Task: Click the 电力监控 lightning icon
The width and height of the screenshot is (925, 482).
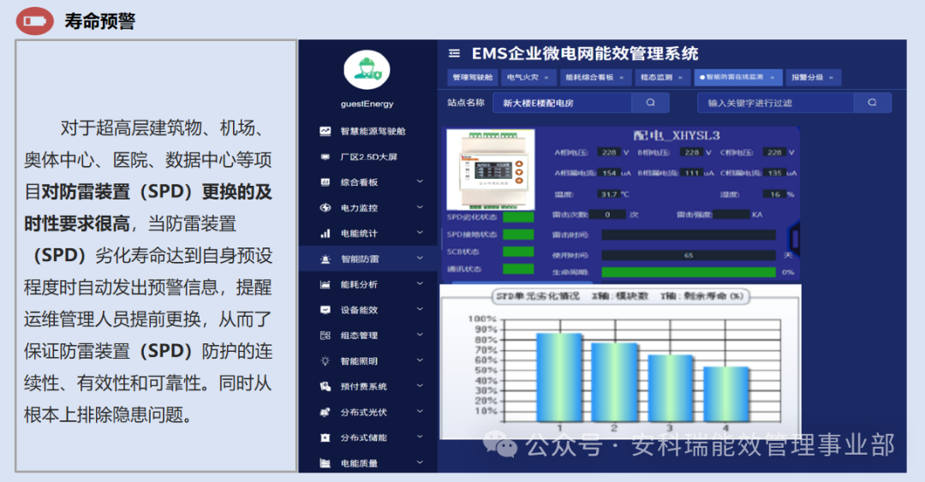Action: pyautogui.click(x=325, y=208)
